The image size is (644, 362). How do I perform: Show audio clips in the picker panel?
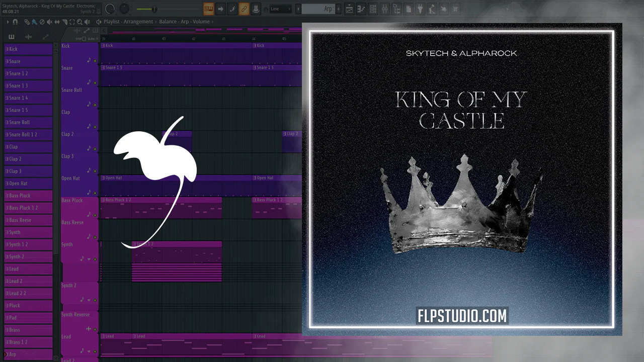29,37
